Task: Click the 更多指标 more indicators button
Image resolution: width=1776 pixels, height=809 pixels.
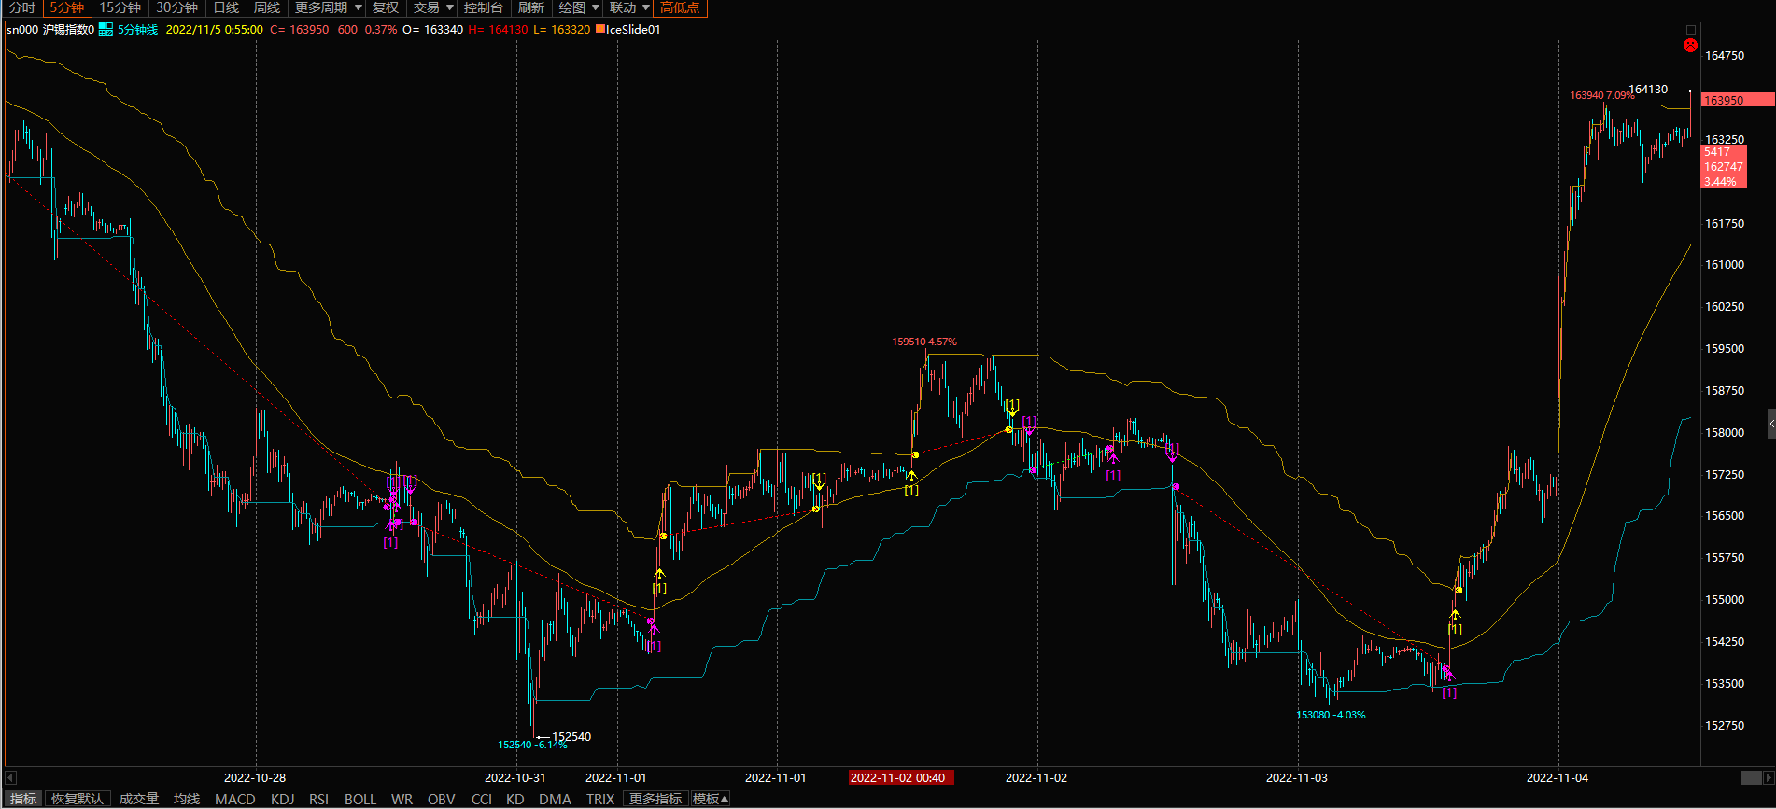Action: 655,799
